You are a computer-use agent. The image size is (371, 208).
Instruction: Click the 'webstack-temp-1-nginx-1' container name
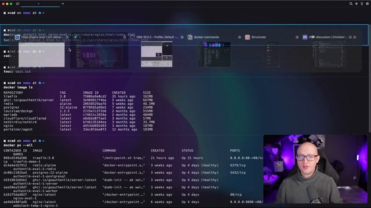35,206
